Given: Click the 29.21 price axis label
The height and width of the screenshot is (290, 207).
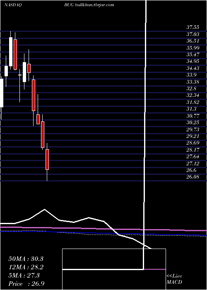Looking at the screenshot, I should point(193,136).
